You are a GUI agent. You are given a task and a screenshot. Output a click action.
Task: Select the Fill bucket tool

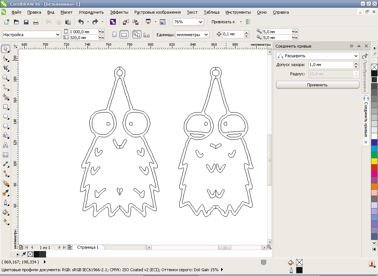coord(6,213)
